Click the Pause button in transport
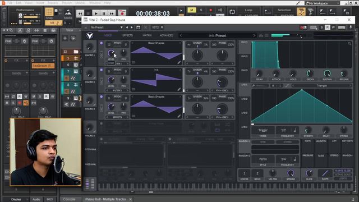The width and height of the screenshot is (359, 202). [x=104, y=13]
